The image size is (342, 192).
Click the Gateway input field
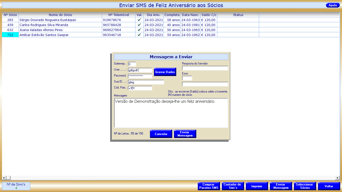(x=132, y=64)
